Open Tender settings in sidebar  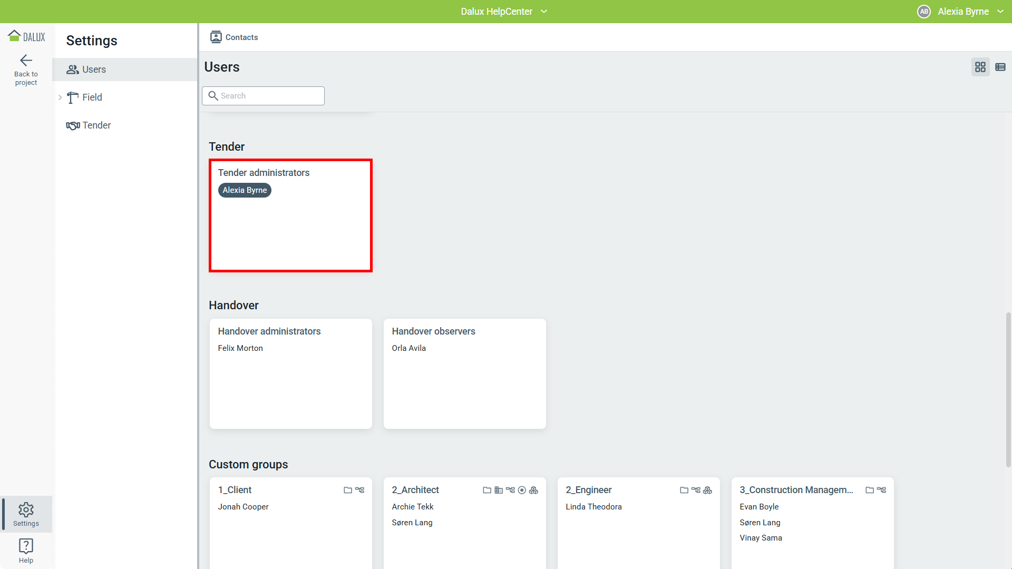click(96, 125)
